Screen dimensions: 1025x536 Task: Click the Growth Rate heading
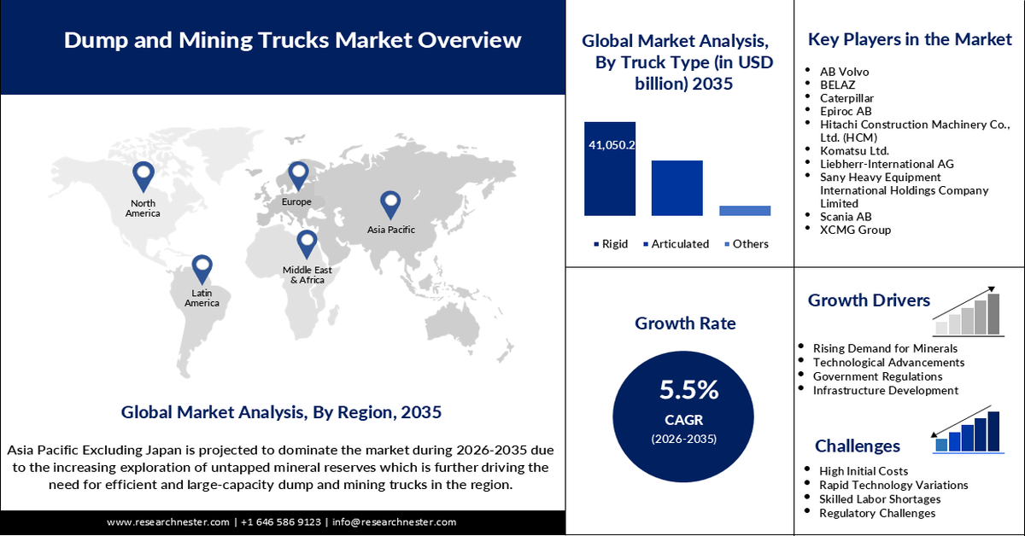pos(685,323)
